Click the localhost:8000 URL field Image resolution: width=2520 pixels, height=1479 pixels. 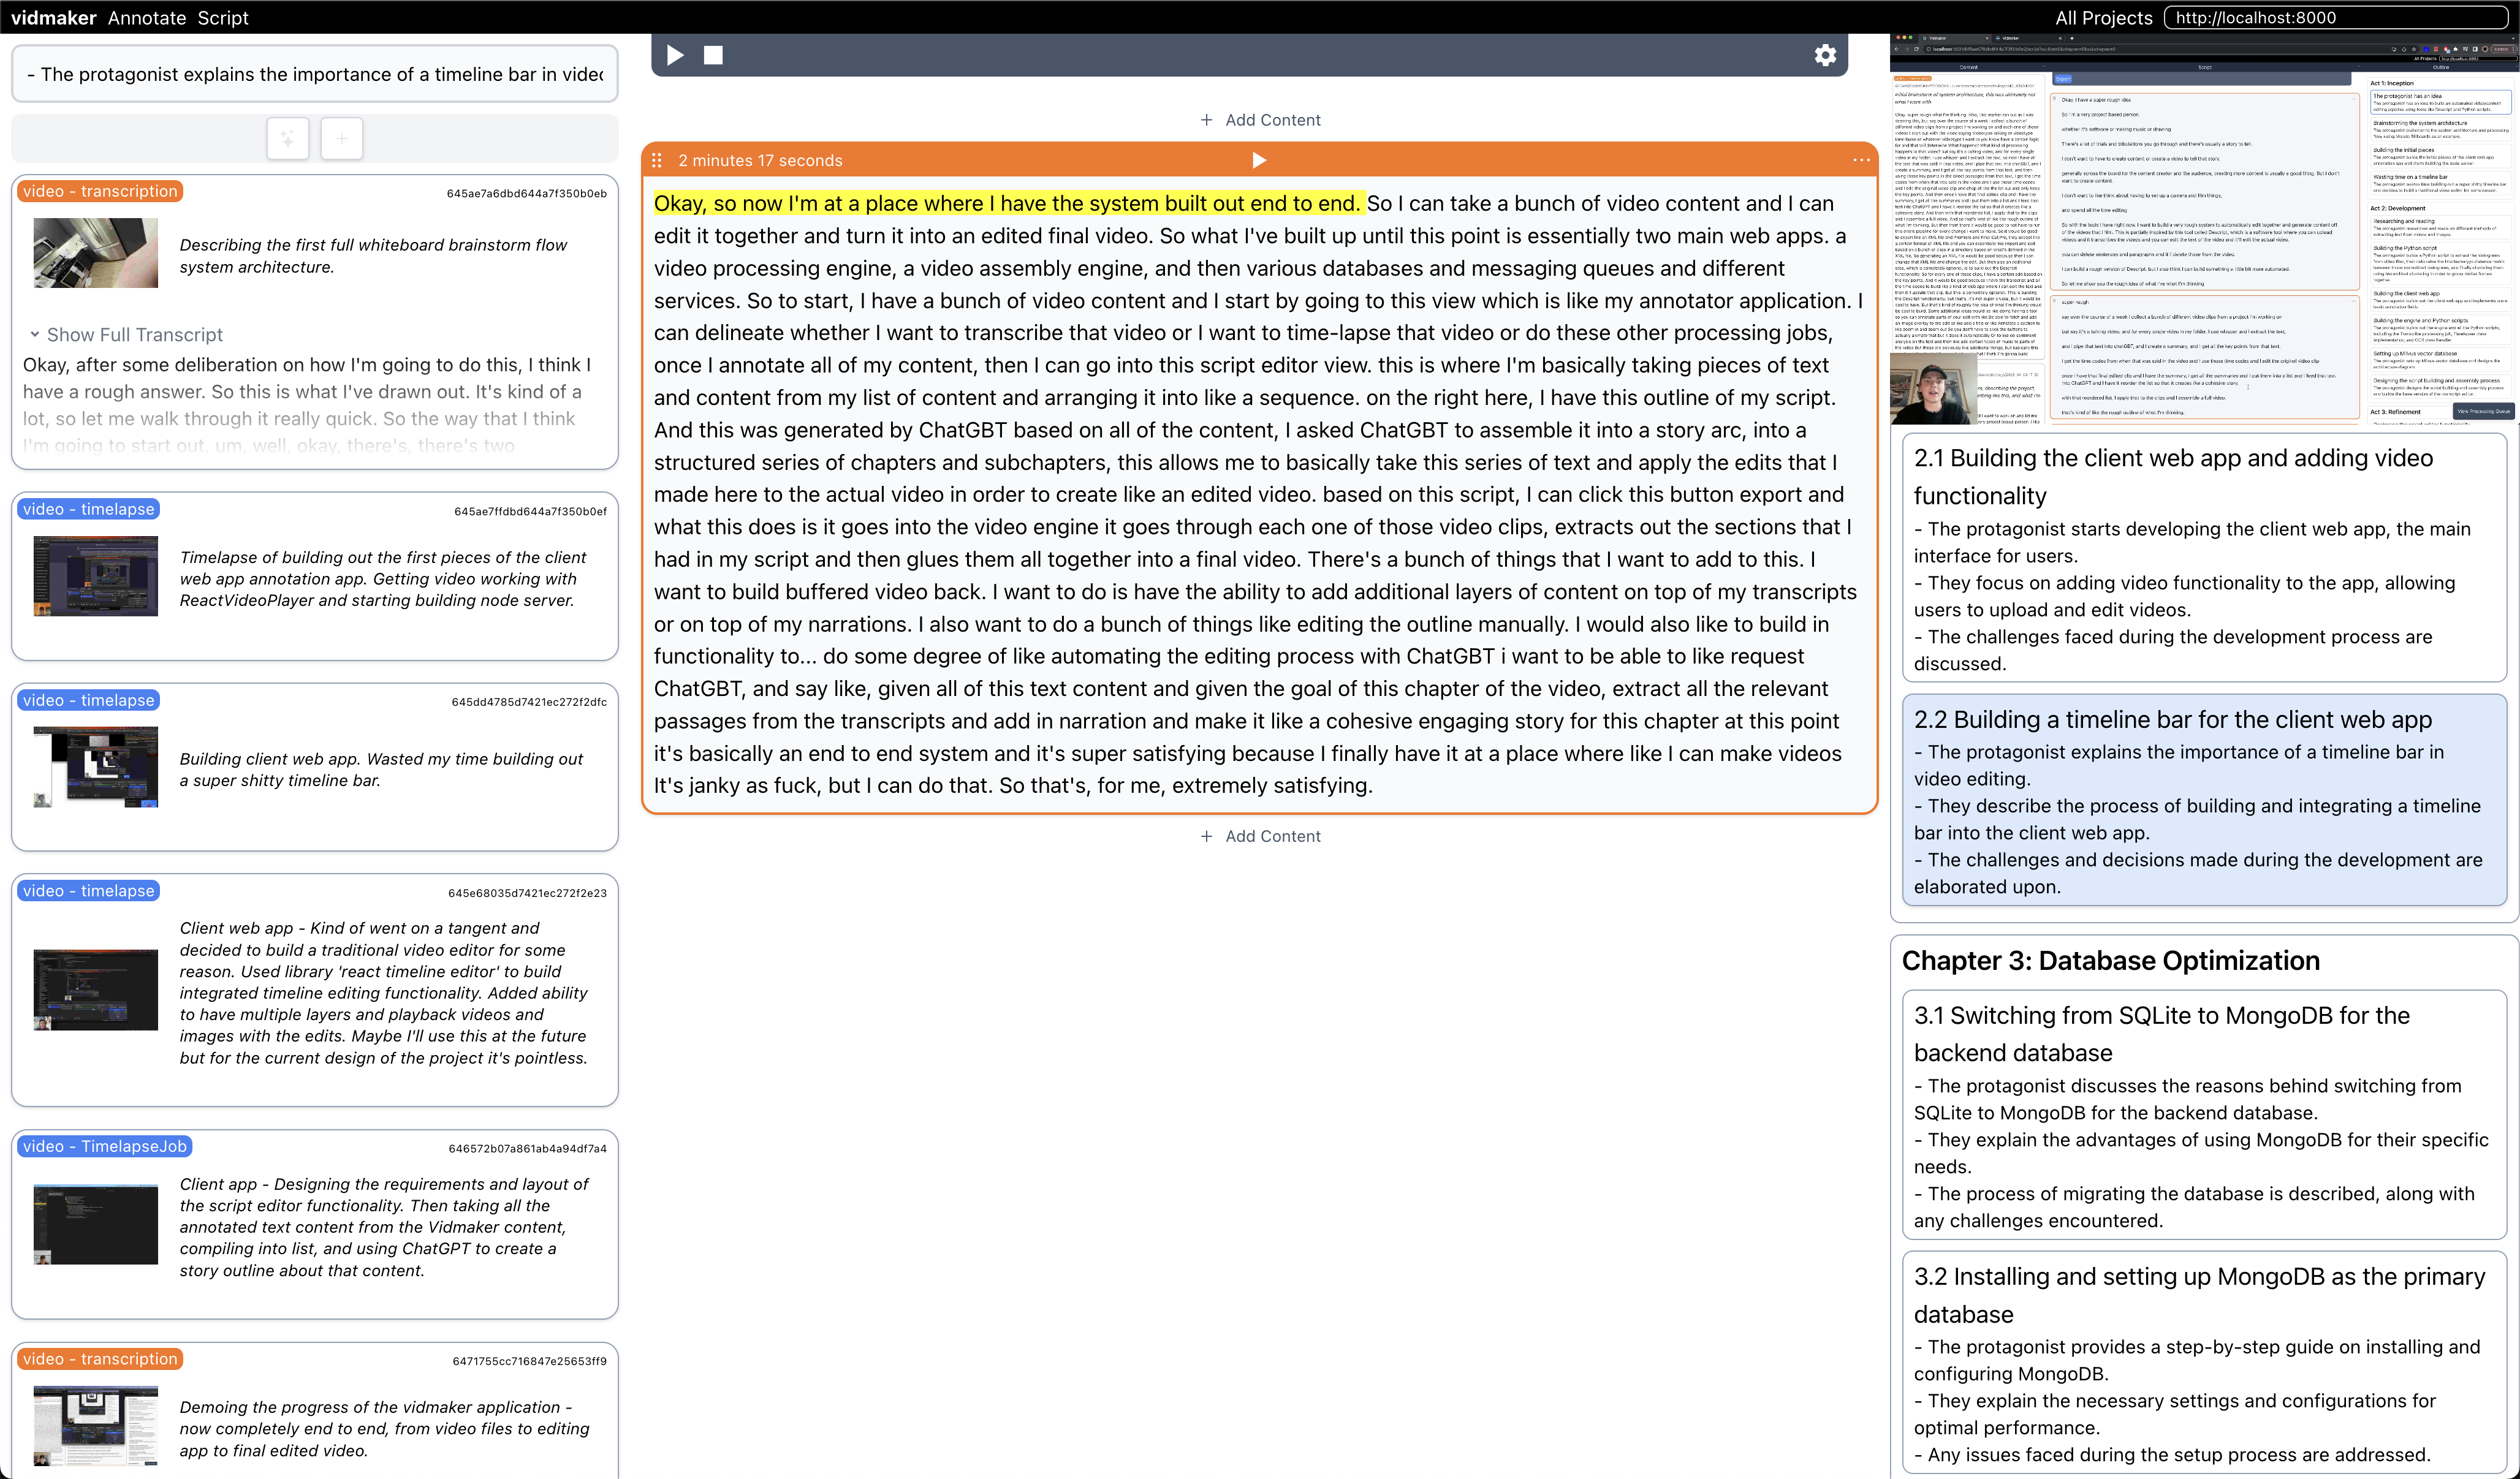tap(2335, 17)
